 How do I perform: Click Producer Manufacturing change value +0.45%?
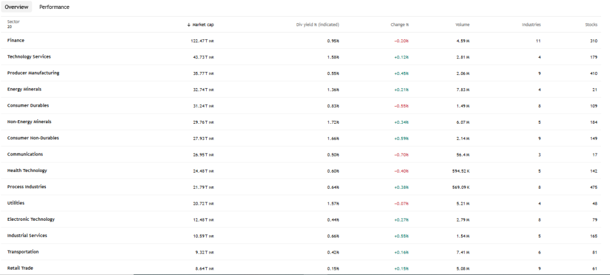(x=401, y=74)
